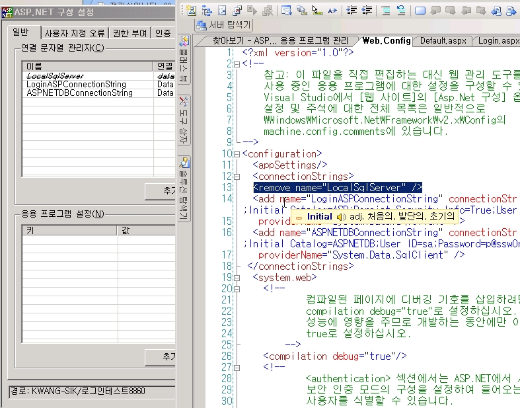Click the ASP.NET icon in the dialog title bar
Image resolution: width=520 pixels, height=408 pixels.
(x=7, y=13)
